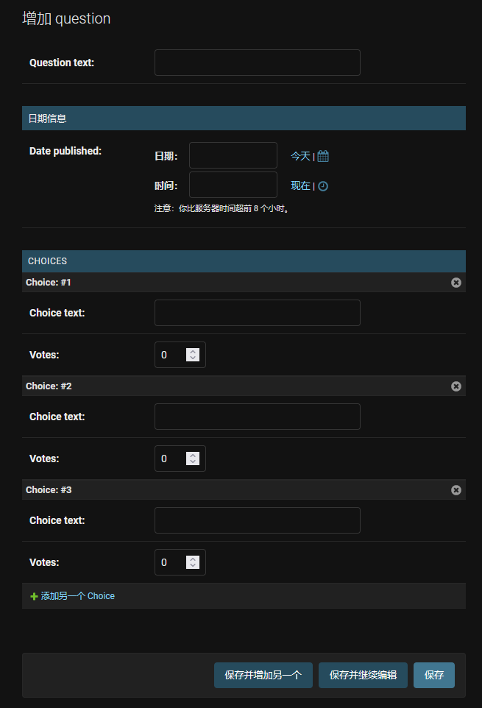
Task: Click the 时间 input field
Action: coord(233,185)
